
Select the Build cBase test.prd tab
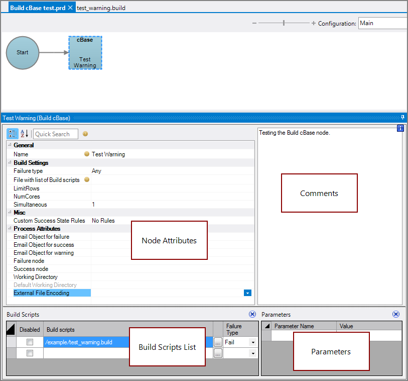tap(38, 8)
